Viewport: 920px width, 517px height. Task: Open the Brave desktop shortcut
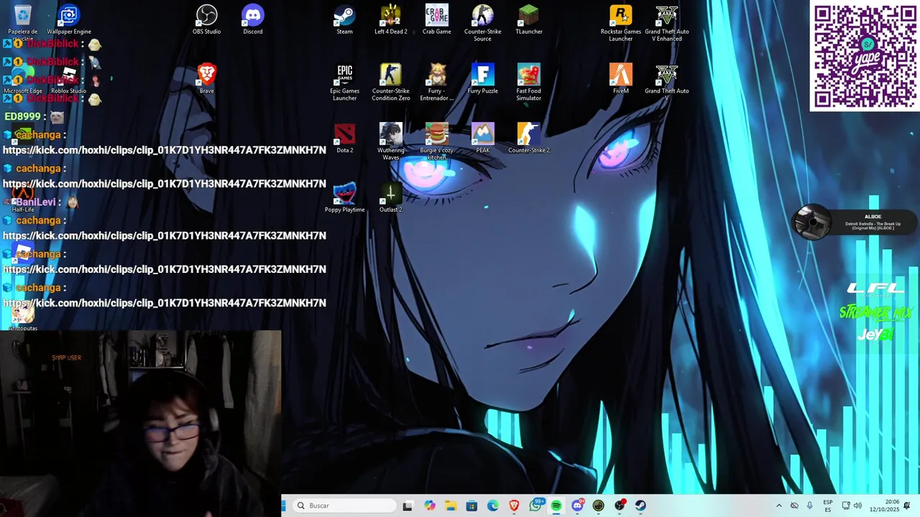[x=207, y=79]
